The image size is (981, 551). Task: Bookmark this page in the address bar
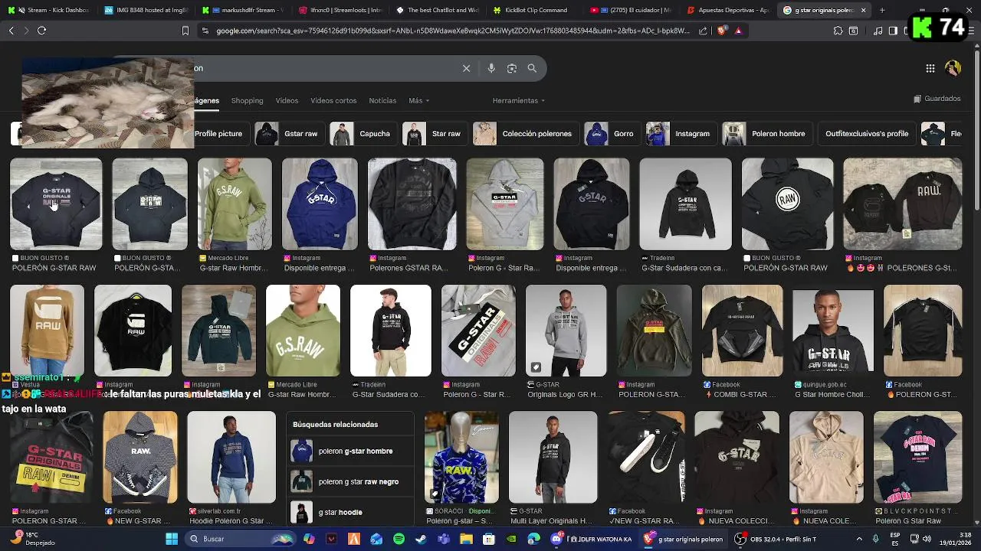185,31
